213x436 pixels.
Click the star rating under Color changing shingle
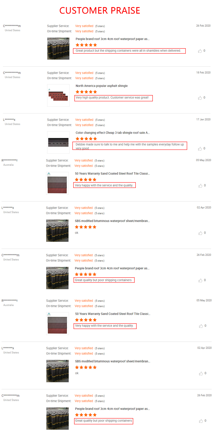point(86,139)
